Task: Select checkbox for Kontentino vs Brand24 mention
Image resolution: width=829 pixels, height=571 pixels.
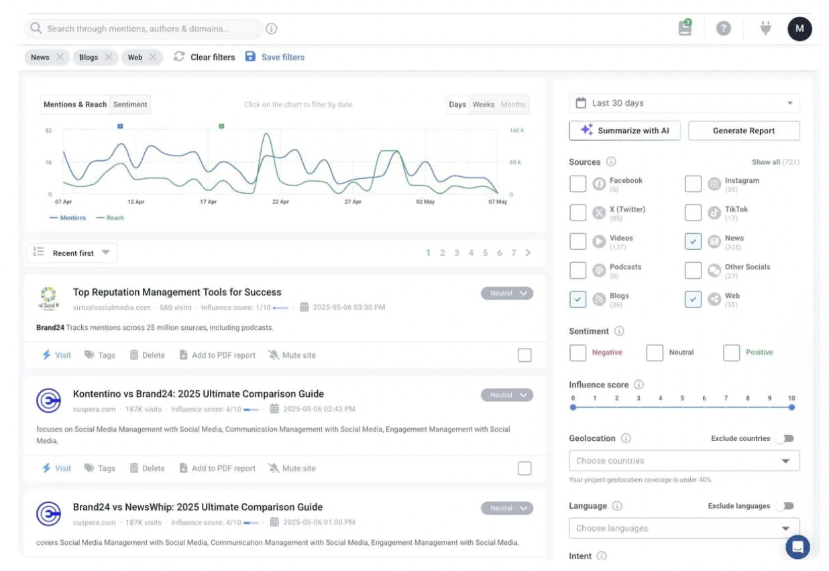Action: coord(524,468)
